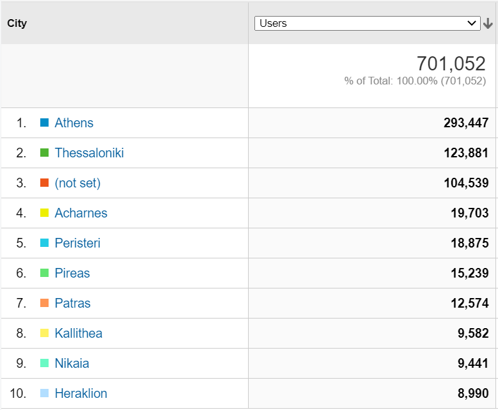Select the Pireas link
Screen dimensions: 498x410
coord(72,273)
